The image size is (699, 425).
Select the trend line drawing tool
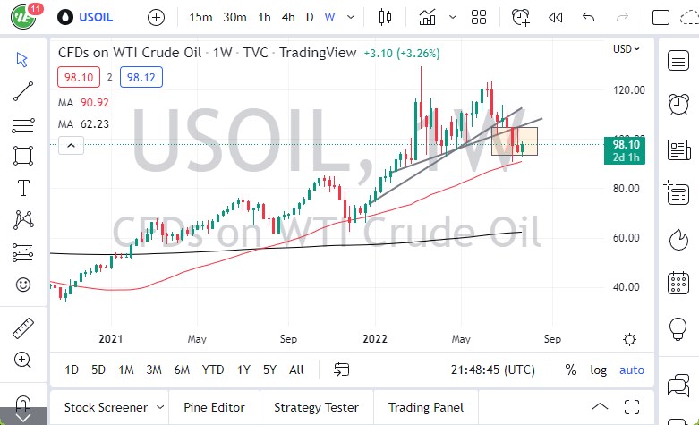(24, 90)
